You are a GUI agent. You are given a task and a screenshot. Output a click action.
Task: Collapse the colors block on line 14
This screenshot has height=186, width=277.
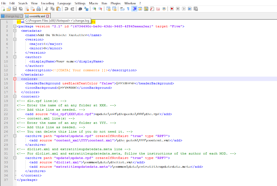pyautogui.click(x=15, y=79)
